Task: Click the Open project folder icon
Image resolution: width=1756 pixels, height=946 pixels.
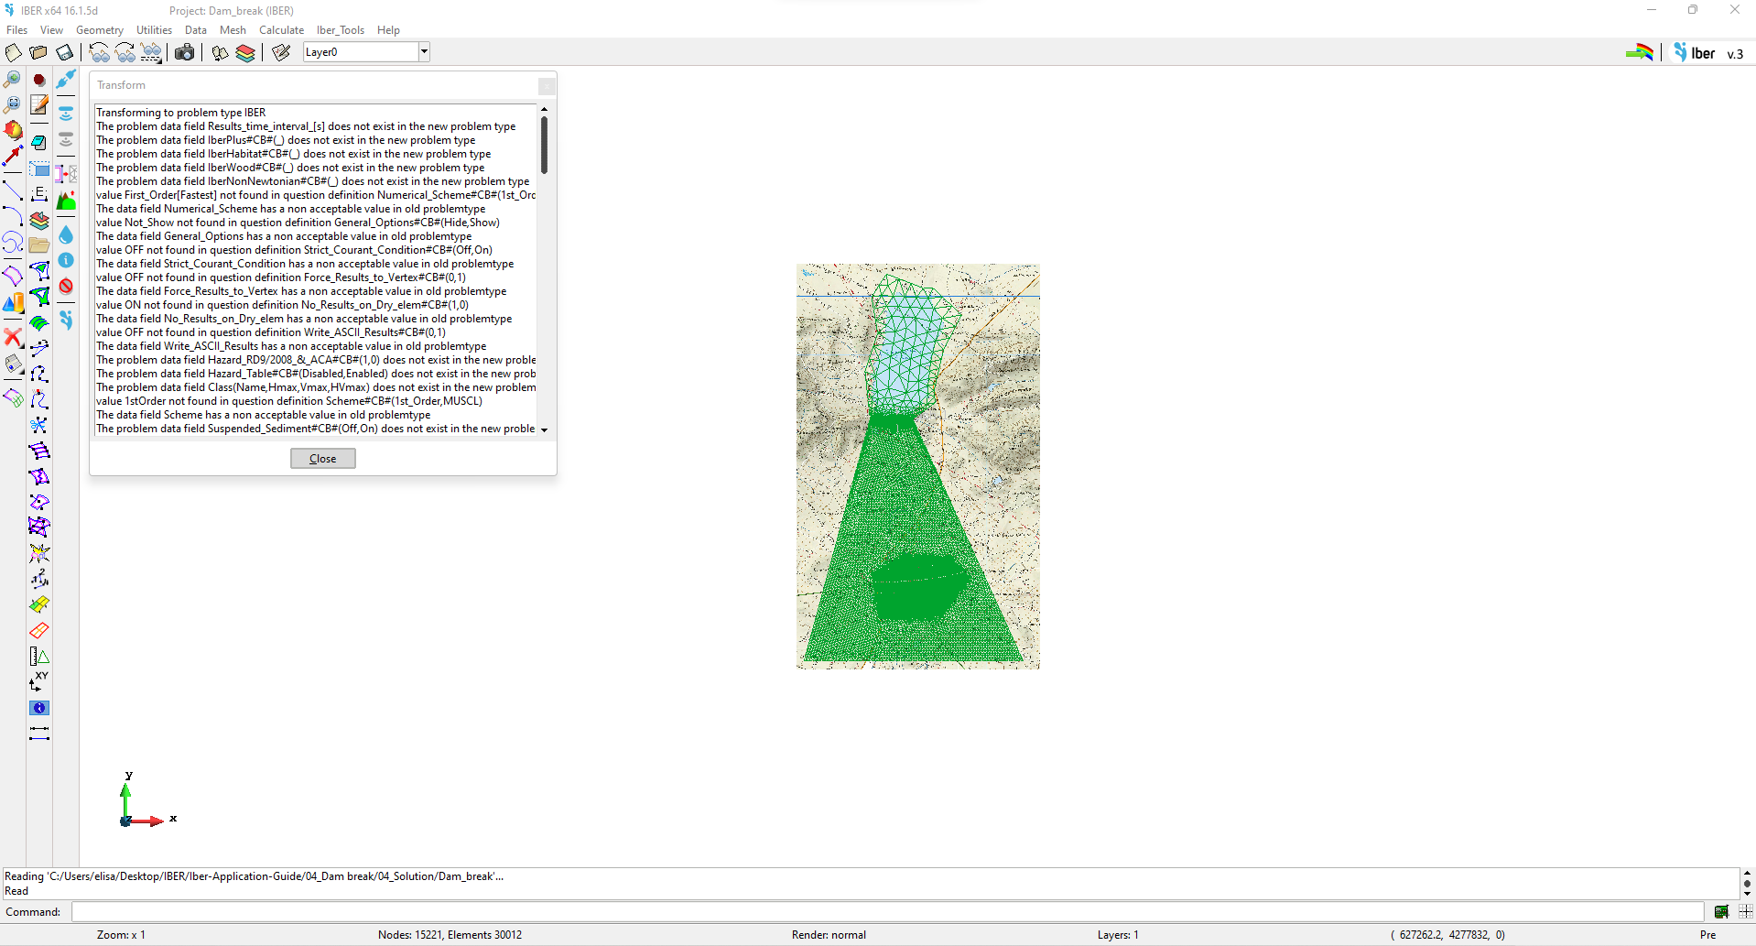Action: [x=38, y=52]
